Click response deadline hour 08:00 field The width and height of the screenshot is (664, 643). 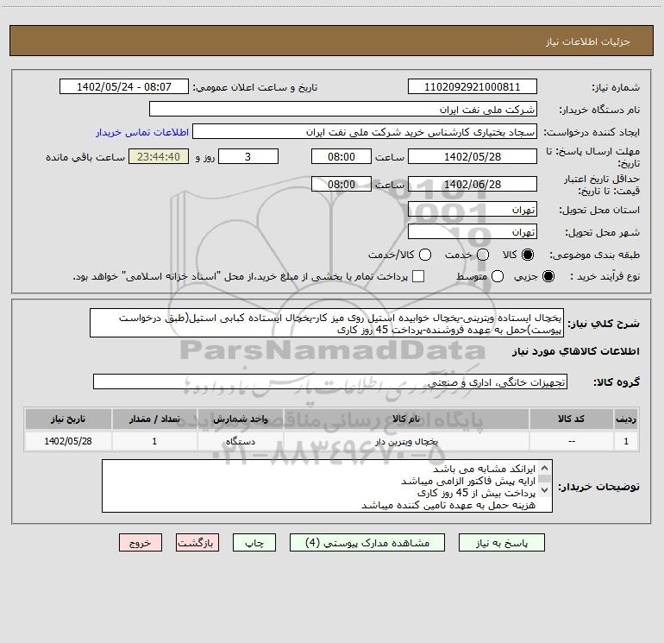tap(341, 156)
